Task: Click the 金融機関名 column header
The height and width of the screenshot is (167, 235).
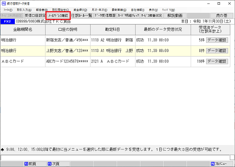Action: (x=23, y=29)
